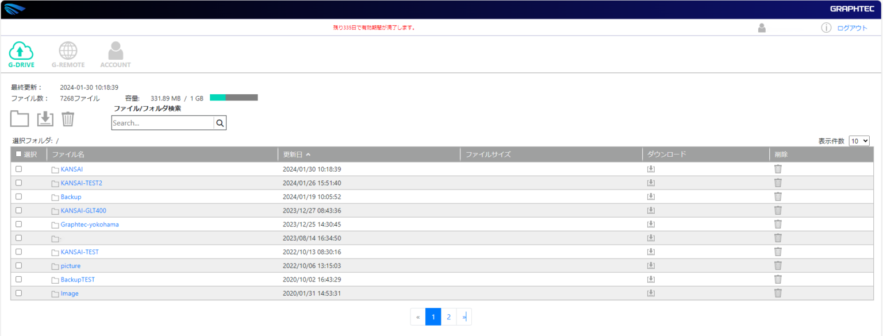The height and width of the screenshot is (336, 883).
Task: Check the select-all checkbox in table header
Action: 19,154
